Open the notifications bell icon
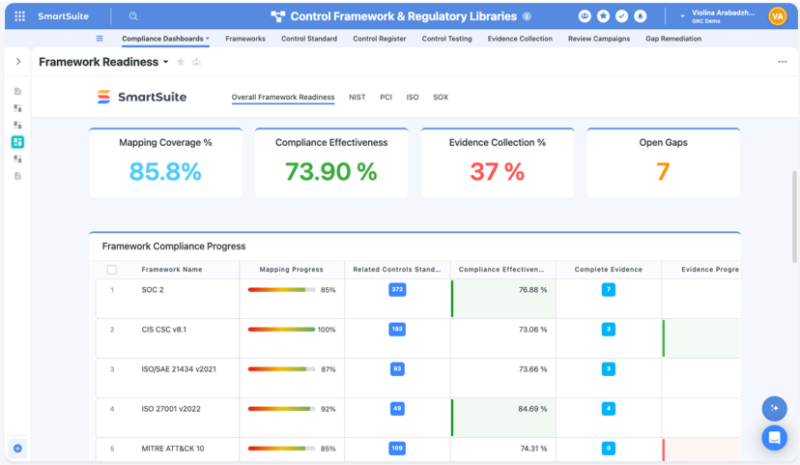This screenshot has height=465, width=800. [x=640, y=16]
